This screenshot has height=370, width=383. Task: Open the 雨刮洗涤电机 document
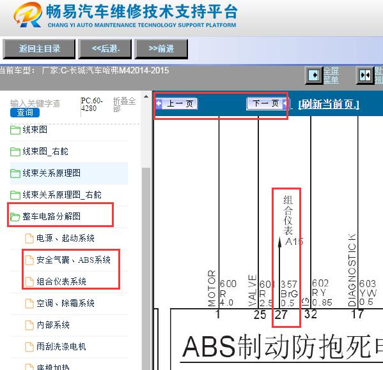61,346
